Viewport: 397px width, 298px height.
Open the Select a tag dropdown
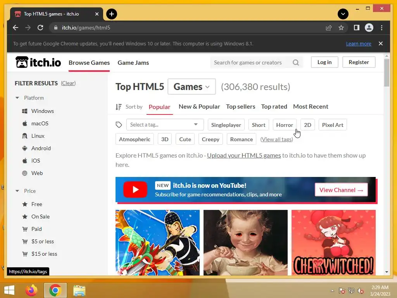(165, 125)
